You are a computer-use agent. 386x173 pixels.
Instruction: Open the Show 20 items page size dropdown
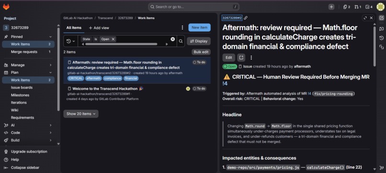81,114
